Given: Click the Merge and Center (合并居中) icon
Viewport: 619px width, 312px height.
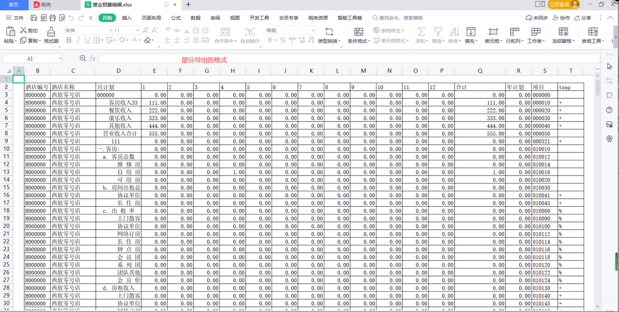Looking at the screenshot, I should point(225,31).
